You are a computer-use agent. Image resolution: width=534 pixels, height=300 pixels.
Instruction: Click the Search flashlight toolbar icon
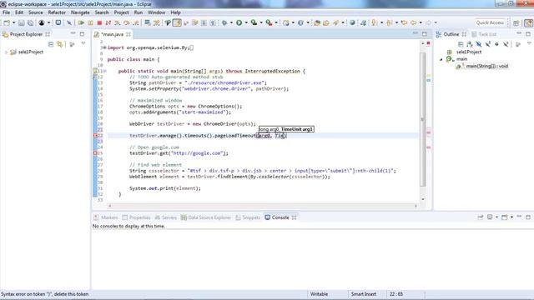click(335, 22)
